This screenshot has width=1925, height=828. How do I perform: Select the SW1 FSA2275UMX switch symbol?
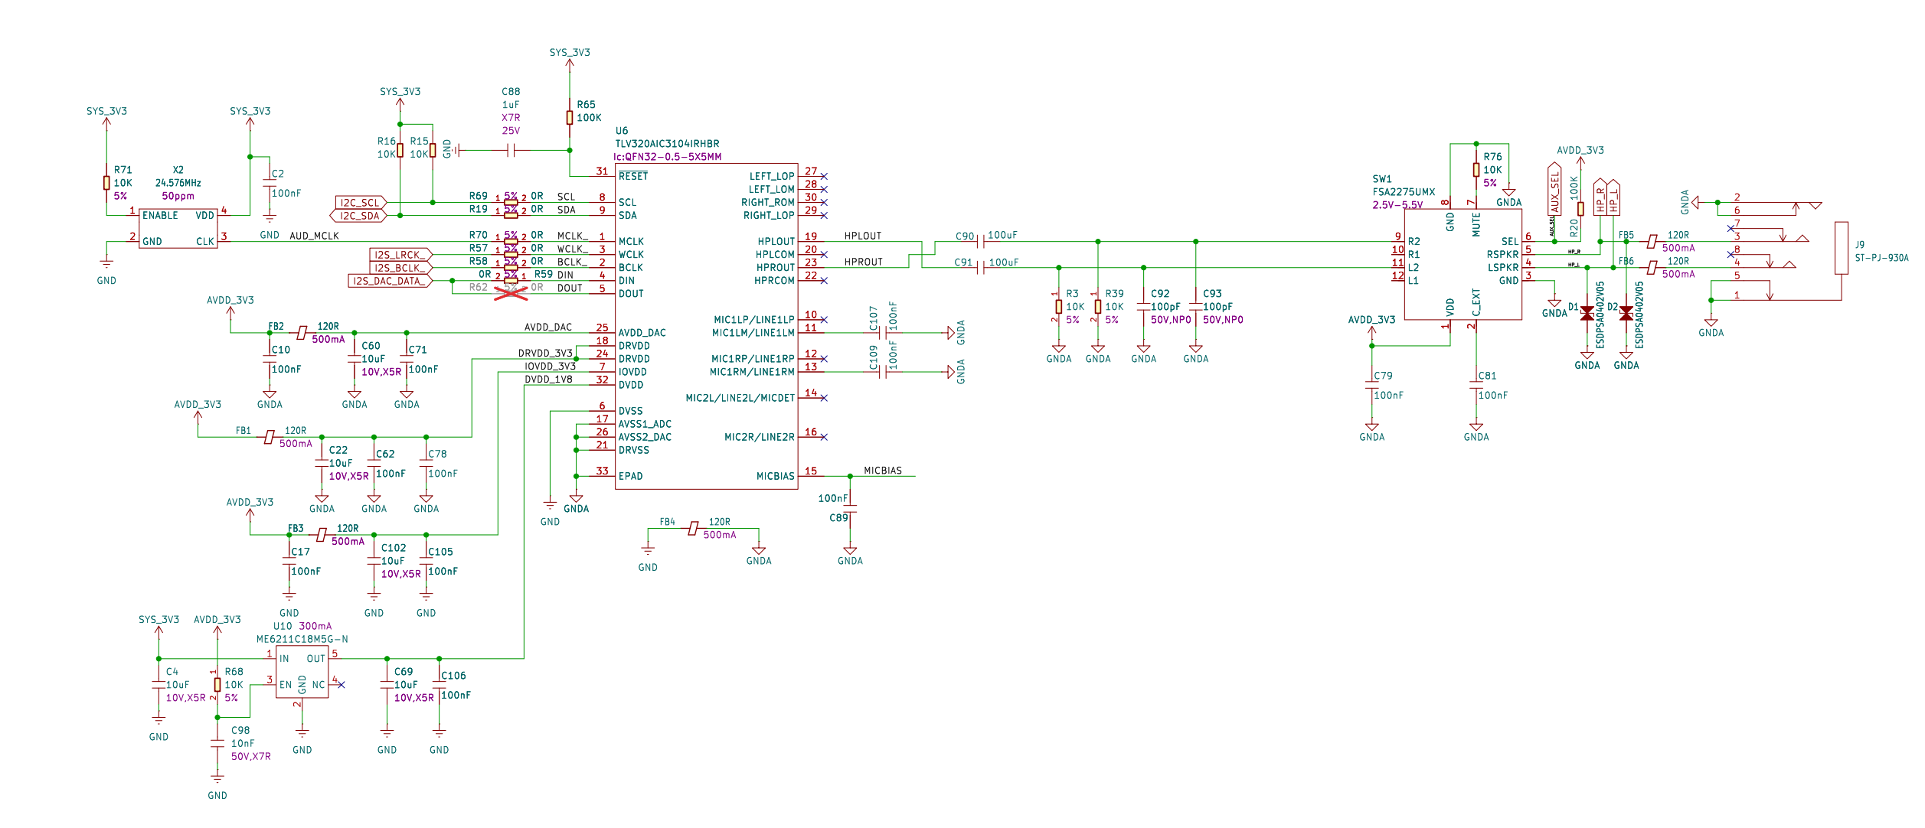click(x=1463, y=264)
